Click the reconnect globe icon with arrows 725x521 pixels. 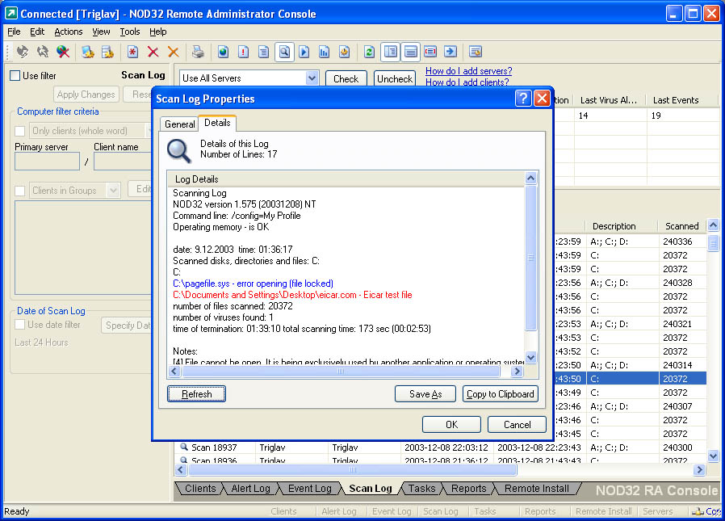(43, 52)
